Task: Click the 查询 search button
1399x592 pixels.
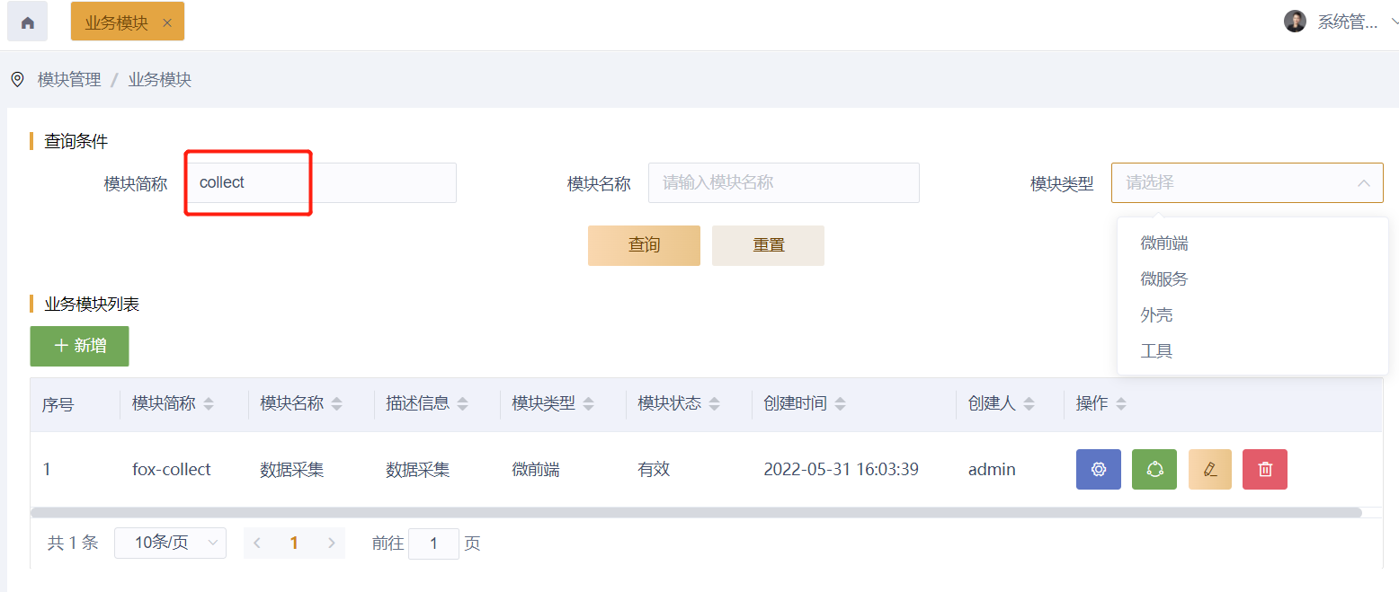Action: click(x=644, y=245)
